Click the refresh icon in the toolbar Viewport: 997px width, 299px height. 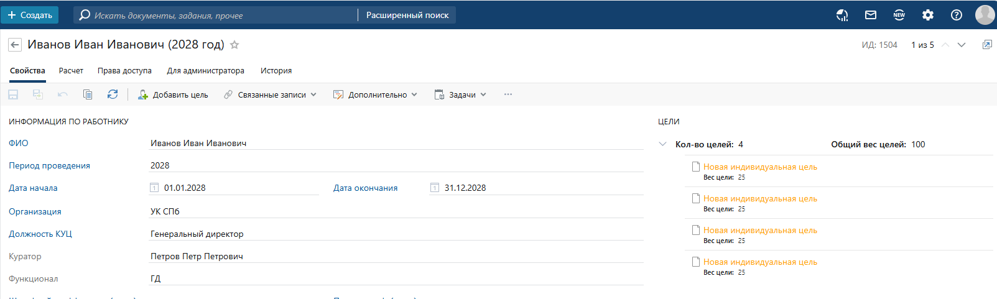113,94
